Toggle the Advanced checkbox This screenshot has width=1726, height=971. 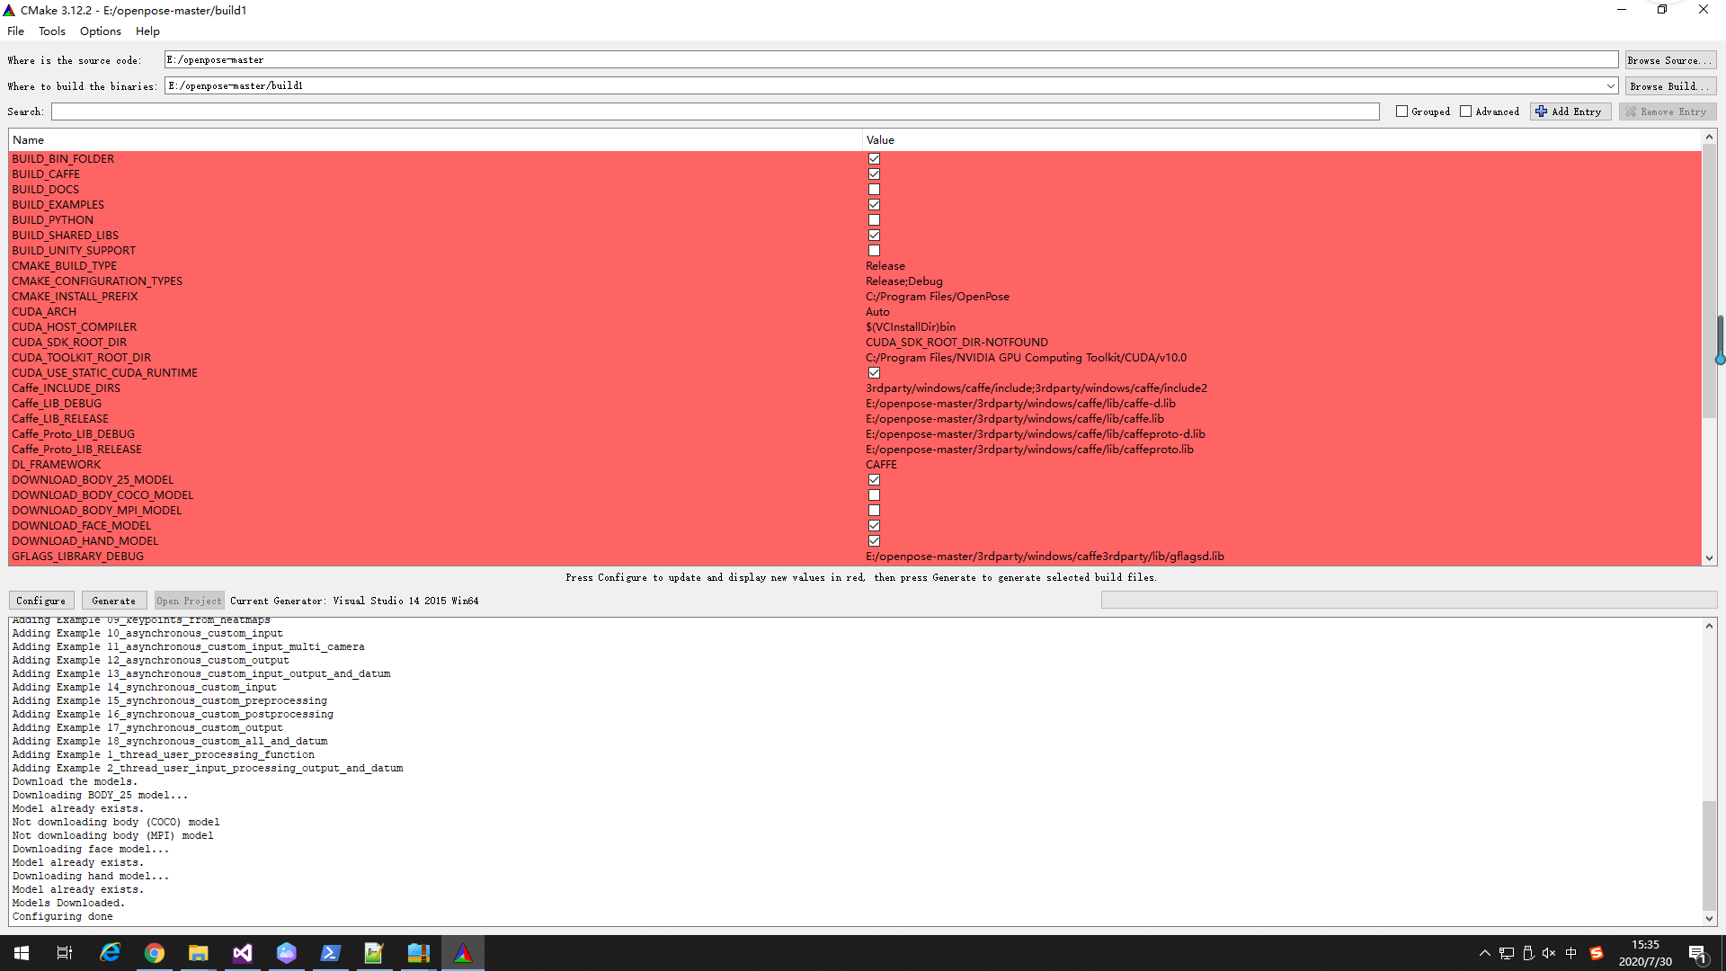[x=1465, y=111]
